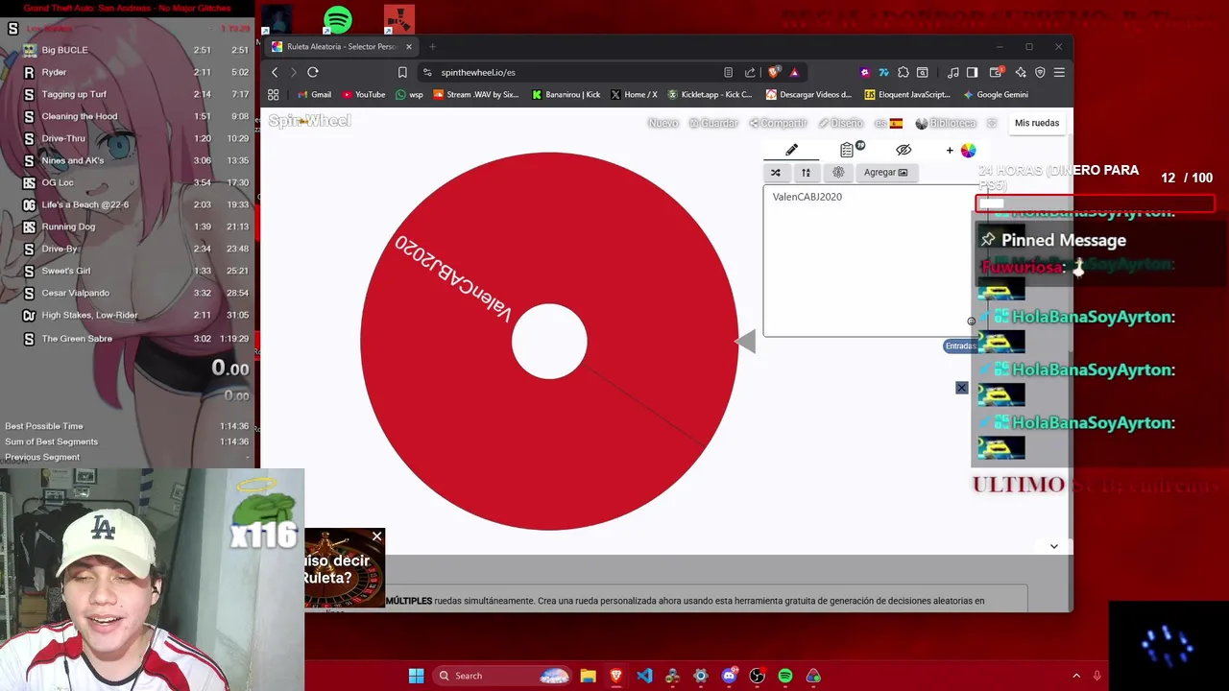Collapse page with bottom chevron arrow
The image size is (1229, 691).
pos(1053,546)
